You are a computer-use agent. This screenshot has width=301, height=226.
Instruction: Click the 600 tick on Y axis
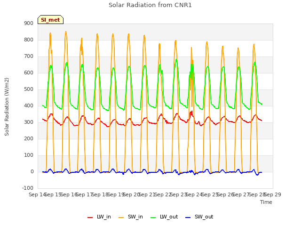(29, 73)
